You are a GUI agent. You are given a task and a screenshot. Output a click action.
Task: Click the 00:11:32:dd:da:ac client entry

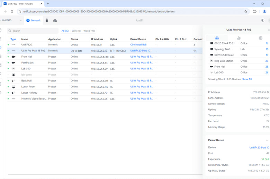click(224, 55)
